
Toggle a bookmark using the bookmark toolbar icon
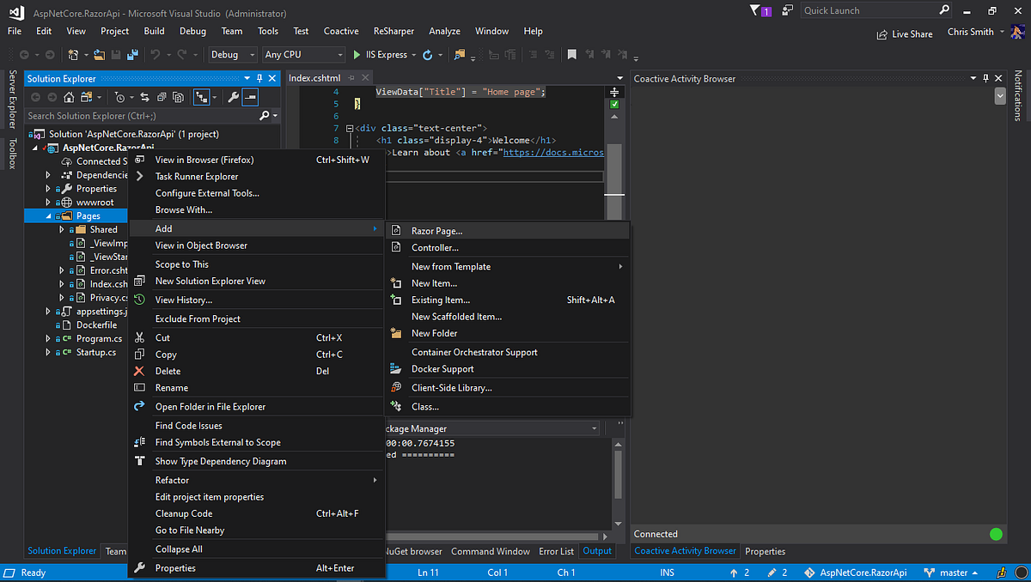(571, 54)
